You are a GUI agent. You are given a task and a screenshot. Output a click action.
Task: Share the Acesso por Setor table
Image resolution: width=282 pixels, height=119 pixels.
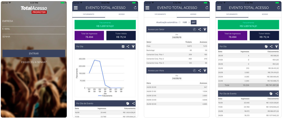(x=199, y=29)
